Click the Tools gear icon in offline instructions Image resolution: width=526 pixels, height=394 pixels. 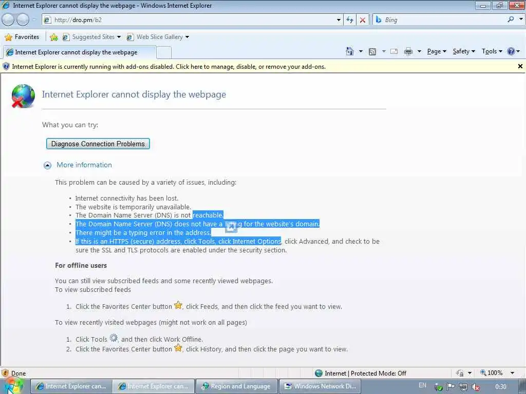pyautogui.click(x=114, y=338)
